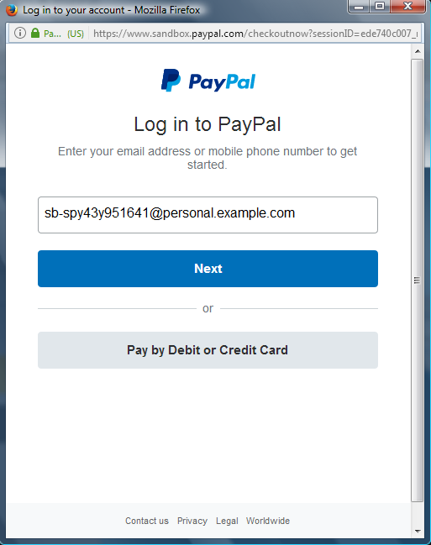Viewport: 431px width, 545px height.
Task: Click the email address input field
Action: pos(208,215)
